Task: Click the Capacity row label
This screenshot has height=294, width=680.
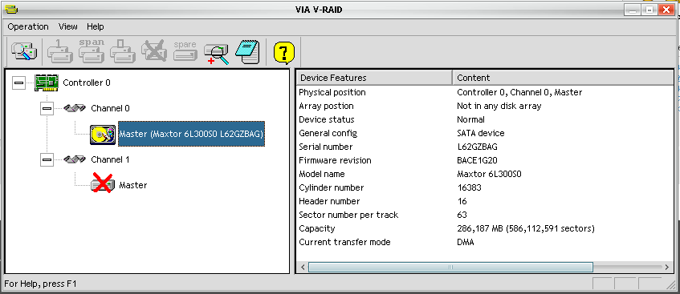Action: (317, 228)
